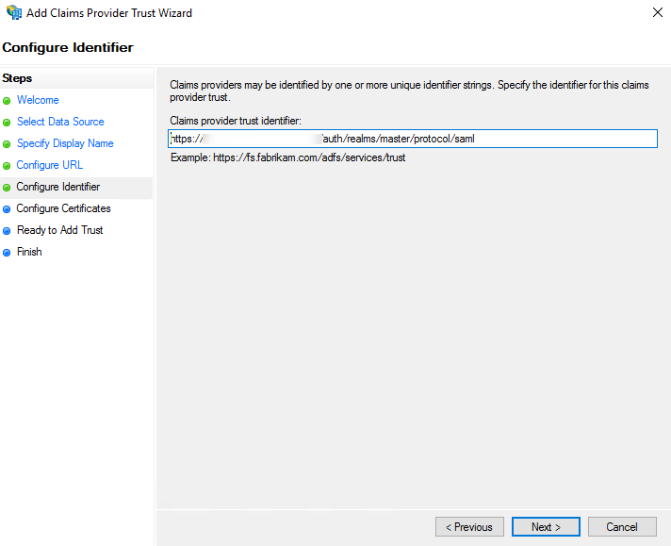
Task: Proceed with the Next button
Action: (546, 527)
